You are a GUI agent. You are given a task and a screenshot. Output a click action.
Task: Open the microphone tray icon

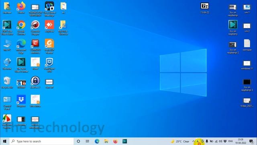click(x=207, y=141)
